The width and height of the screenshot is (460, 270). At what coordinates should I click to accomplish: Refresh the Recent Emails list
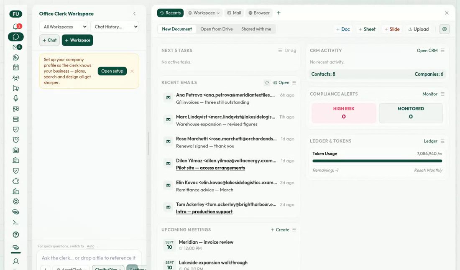coord(267,83)
